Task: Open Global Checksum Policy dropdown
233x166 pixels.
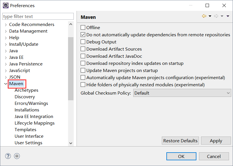Action: click(182, 93)
